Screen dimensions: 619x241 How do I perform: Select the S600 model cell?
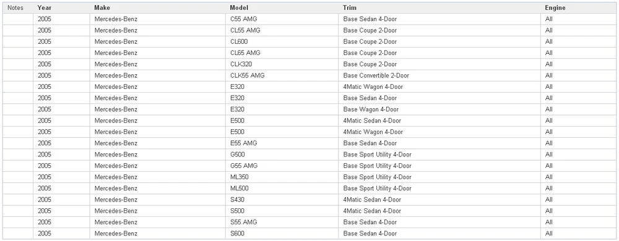coord(282,234)
